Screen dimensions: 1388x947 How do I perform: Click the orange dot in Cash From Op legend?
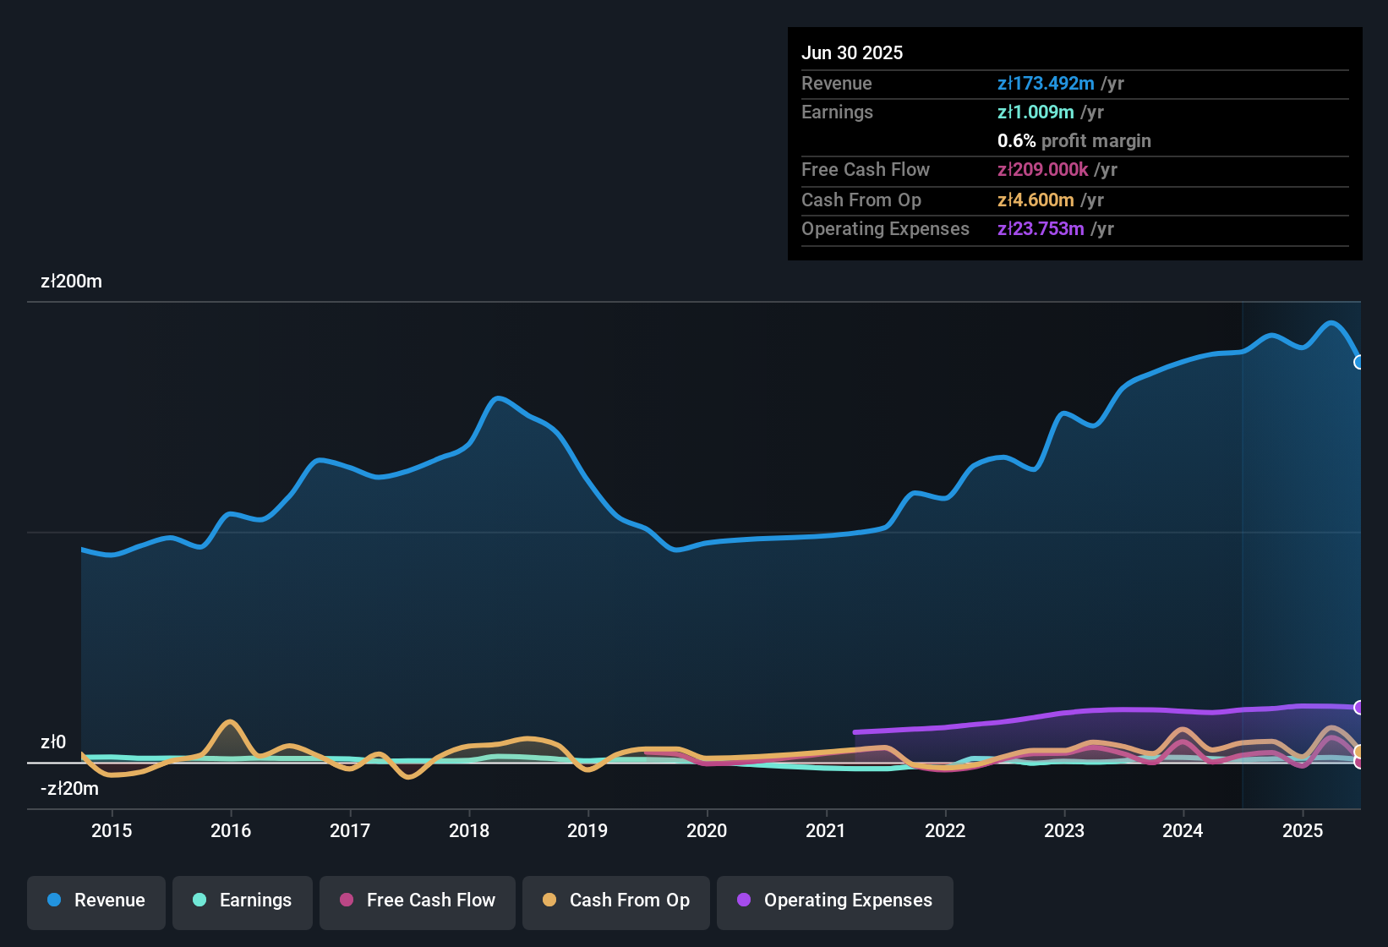click(549, 900)
